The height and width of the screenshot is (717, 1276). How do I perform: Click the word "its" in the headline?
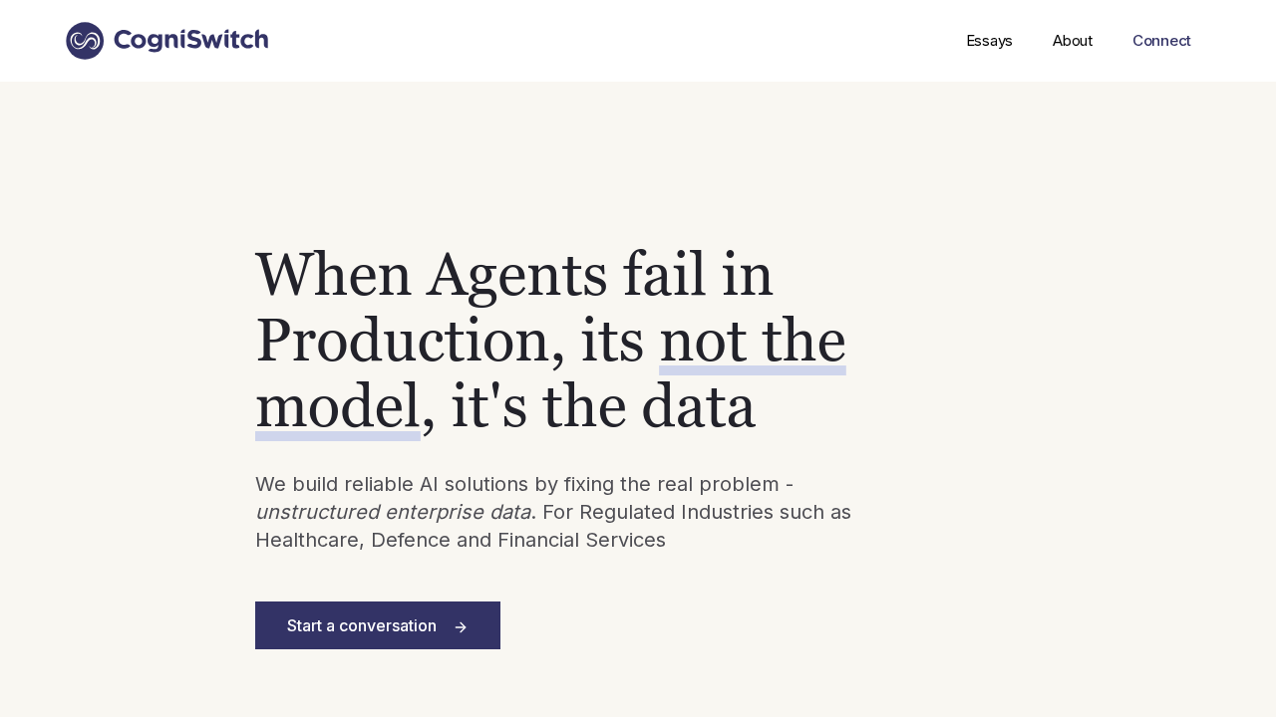point(612,341)
